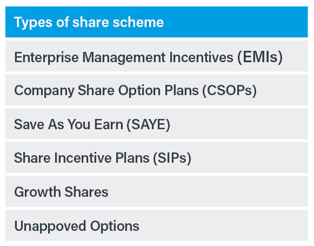Image resolution: width=314 pixels, height=246 pixels.
Task: Select Enterprise Management Incentives (EMIs) row
Action: tap(157, 56)
